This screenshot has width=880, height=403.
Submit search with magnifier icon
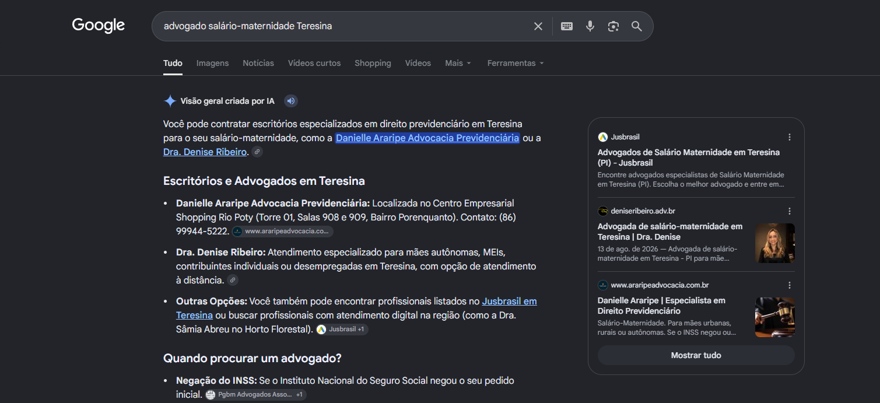point(637,26)
